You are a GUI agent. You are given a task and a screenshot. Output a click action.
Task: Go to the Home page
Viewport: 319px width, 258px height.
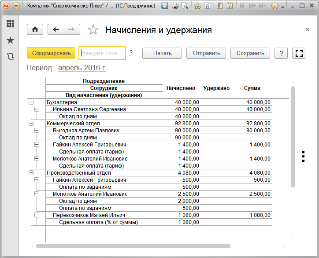35,30
